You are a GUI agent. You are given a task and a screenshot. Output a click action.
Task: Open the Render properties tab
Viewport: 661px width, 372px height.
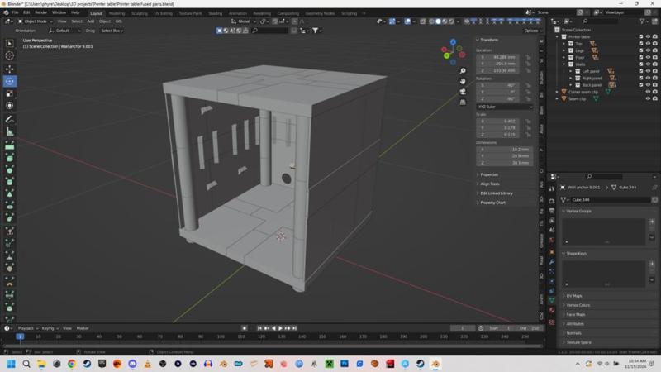point(552,201)
